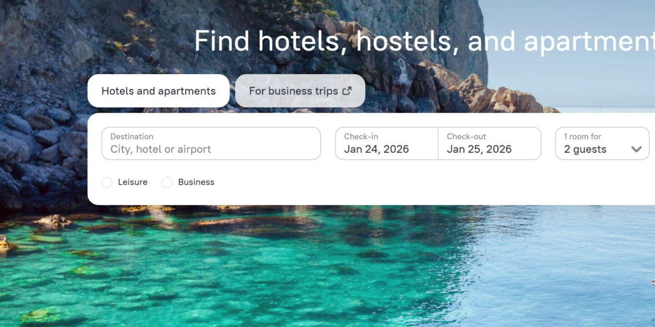Click the Jan 24, 2026 date value
Viewport: 655px width, 327px height.
[x=376, y=149]
